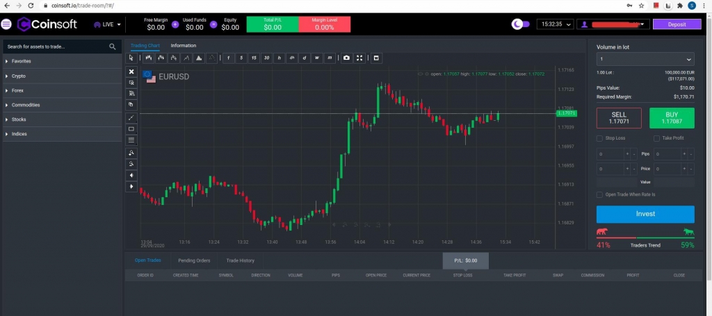Click BUY at 1.17087
This screenshot has width=712, height=316.
(672, 118)
